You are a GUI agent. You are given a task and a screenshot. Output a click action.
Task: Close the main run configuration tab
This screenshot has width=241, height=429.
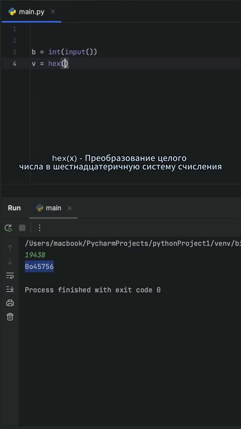tap(70, 208)
